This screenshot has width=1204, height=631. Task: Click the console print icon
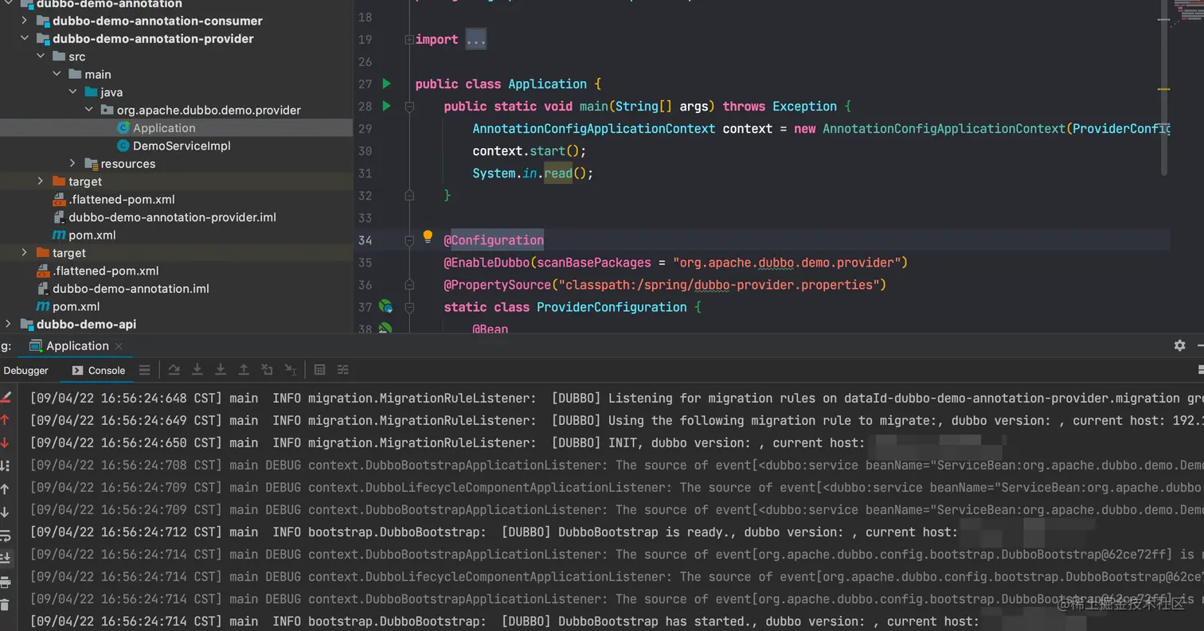(5, 582)
